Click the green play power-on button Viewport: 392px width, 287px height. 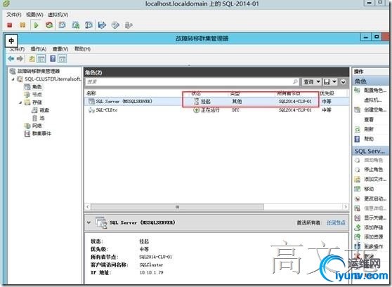[x=36, y=25]
